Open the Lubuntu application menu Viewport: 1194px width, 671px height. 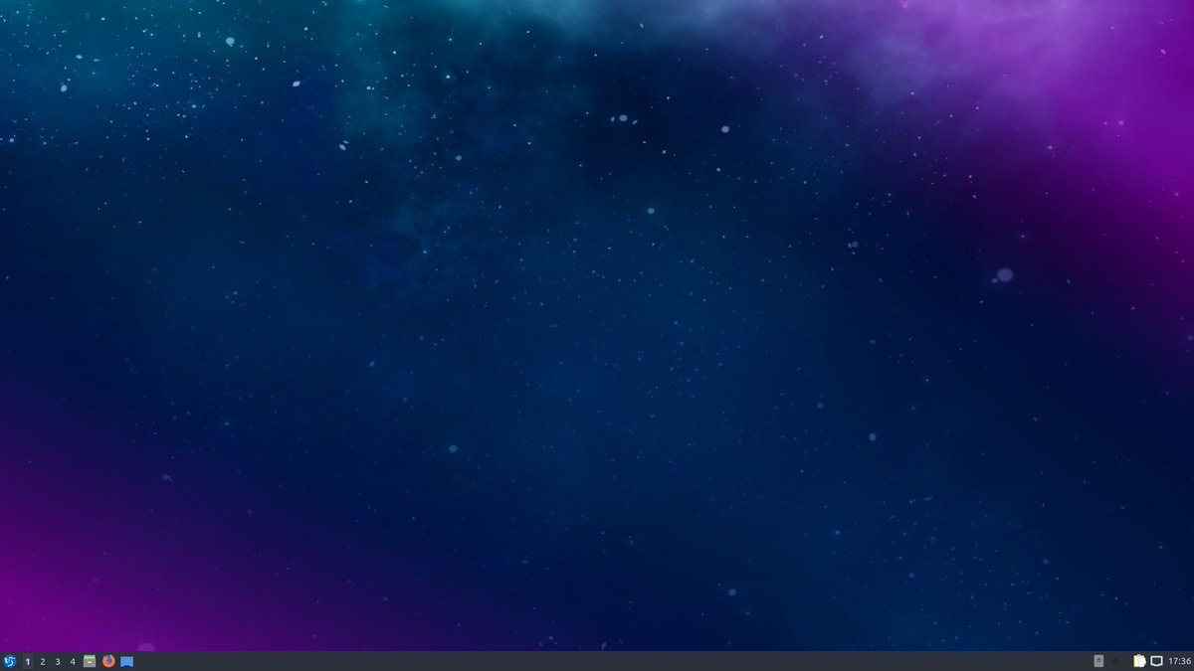(10, 661)
